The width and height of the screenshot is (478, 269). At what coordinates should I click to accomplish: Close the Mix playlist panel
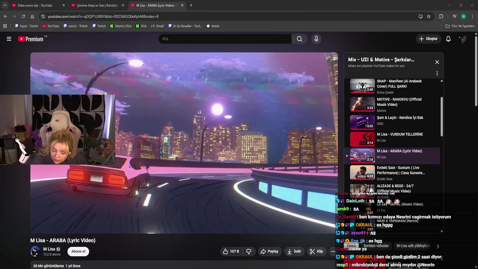[x=437, y=62]
